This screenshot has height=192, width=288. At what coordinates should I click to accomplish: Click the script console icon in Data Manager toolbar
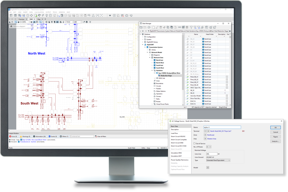(206, 27)
